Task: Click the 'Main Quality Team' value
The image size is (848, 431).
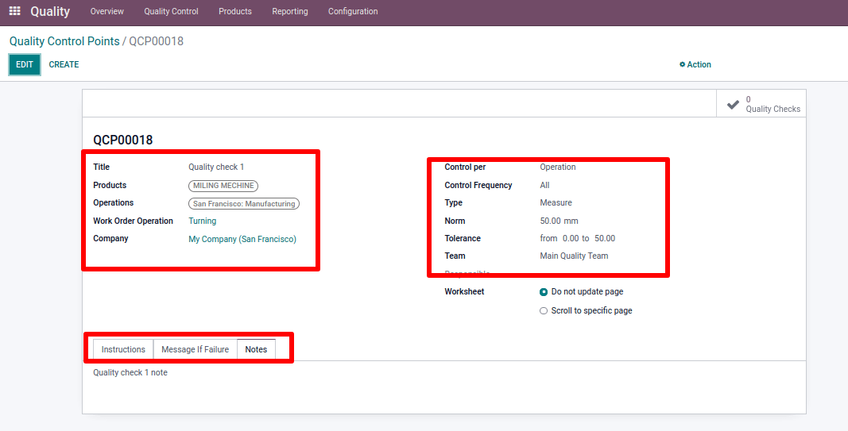Action: pyautogui.click(x=574, y=256)
